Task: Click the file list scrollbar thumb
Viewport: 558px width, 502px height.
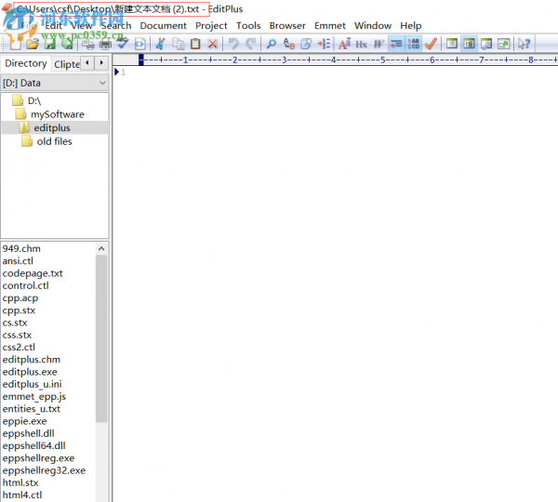Action: [x=101, y=338]
